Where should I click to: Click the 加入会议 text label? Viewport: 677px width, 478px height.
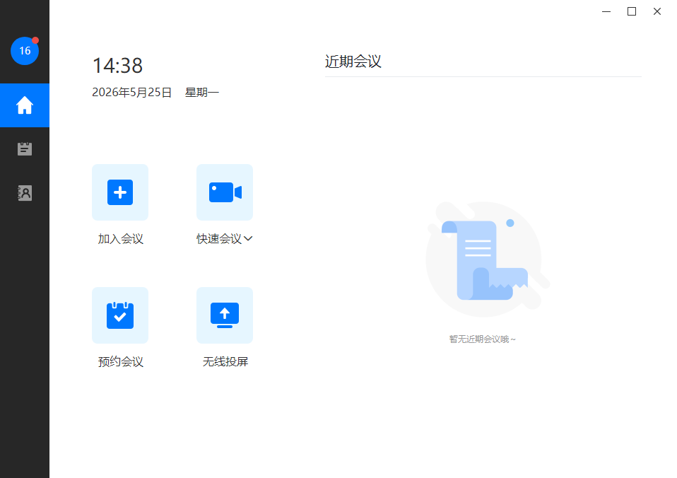pos(120,239)
